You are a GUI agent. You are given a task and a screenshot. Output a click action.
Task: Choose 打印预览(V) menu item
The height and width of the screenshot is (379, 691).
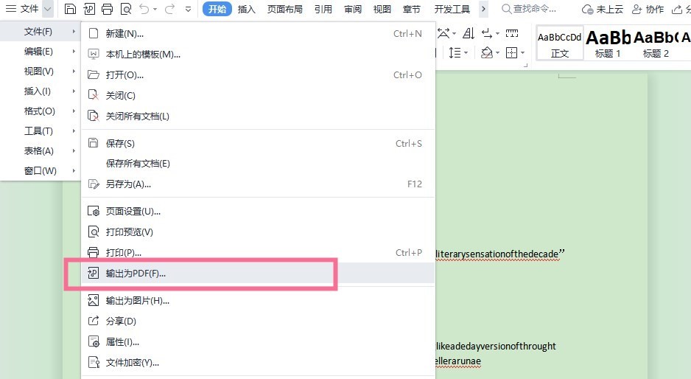point(259,232)
